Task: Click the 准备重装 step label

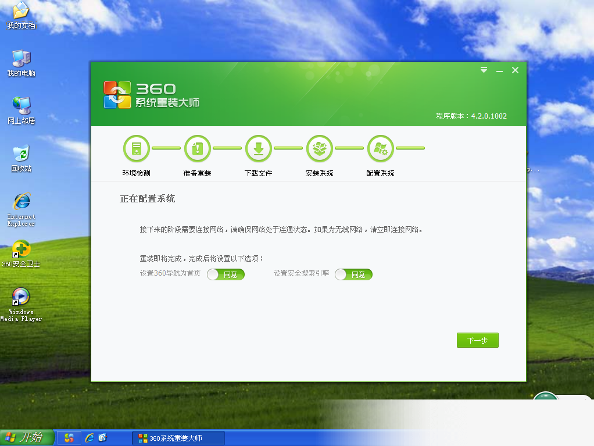Action: click(x=198, y=173)
